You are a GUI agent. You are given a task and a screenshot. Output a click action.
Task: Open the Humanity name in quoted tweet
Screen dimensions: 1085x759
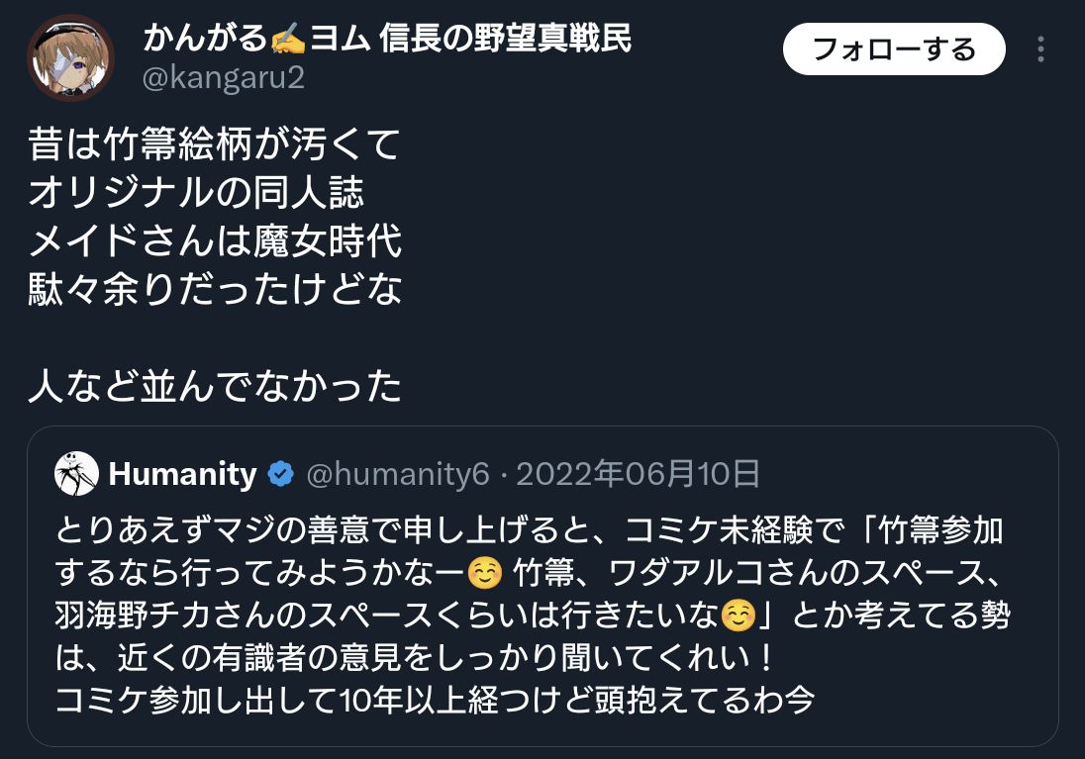tap(182, 475)
